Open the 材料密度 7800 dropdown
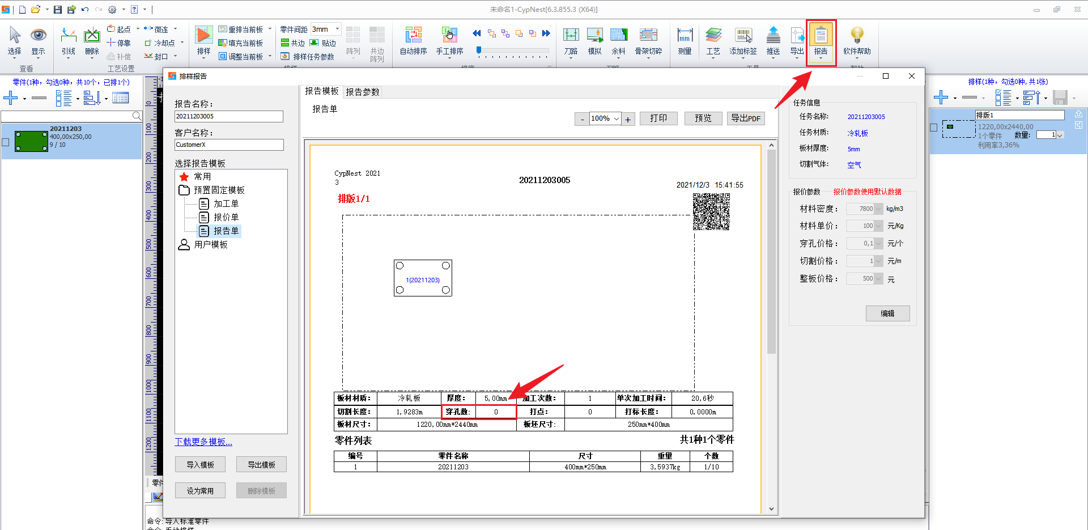1088x530 pixels. [x=878, y=209]
